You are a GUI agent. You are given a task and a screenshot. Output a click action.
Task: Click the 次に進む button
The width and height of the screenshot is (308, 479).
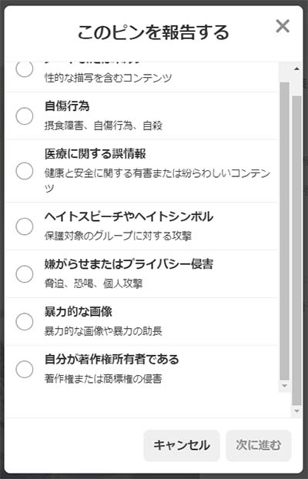(259, 445)
